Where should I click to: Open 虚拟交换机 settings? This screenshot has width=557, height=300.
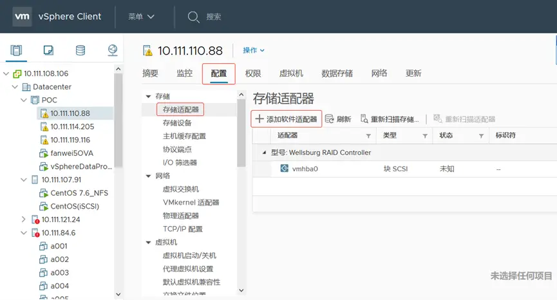180,189
